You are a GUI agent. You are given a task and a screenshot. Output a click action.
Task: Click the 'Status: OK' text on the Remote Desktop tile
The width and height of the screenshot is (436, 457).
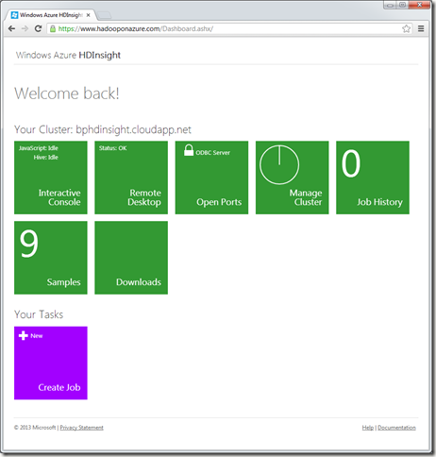(x=112, y=148)
